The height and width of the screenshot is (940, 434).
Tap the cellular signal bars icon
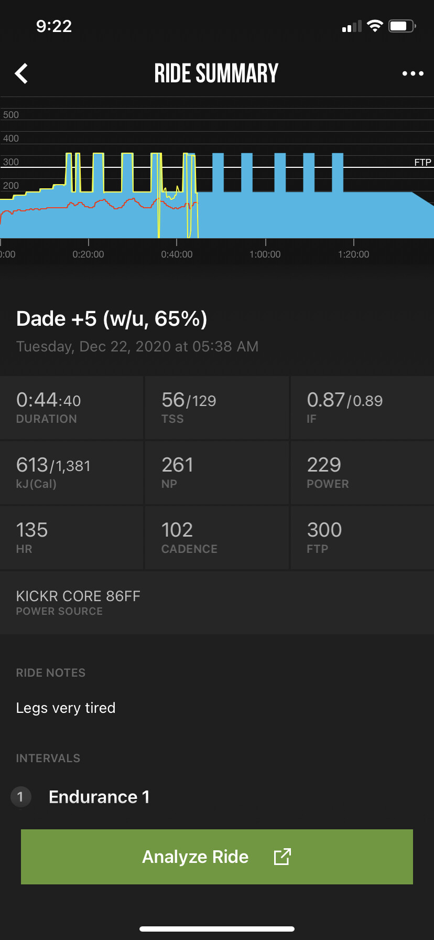(352, 27)
